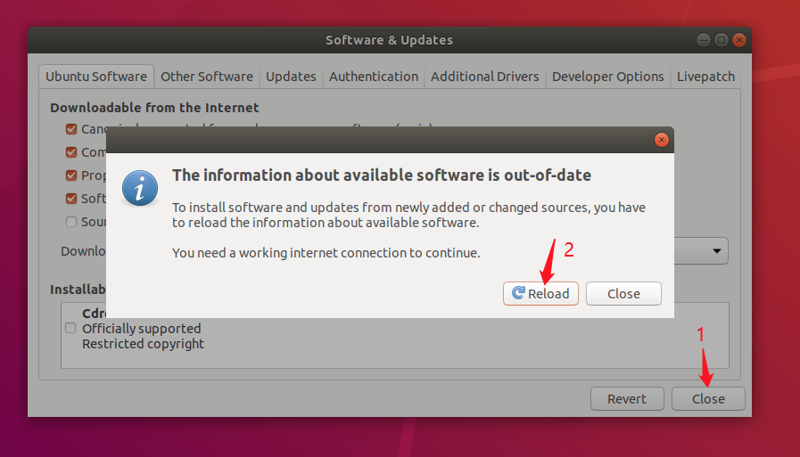Toggle the checkbox starting with 'Soft'
800x457 pixels.
[71, 198]
